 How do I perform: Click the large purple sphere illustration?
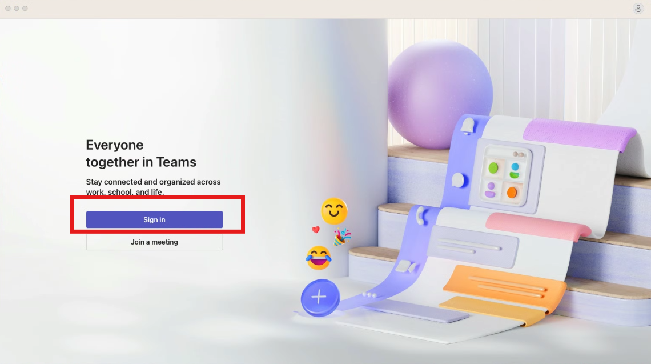(x=440, y=95)
